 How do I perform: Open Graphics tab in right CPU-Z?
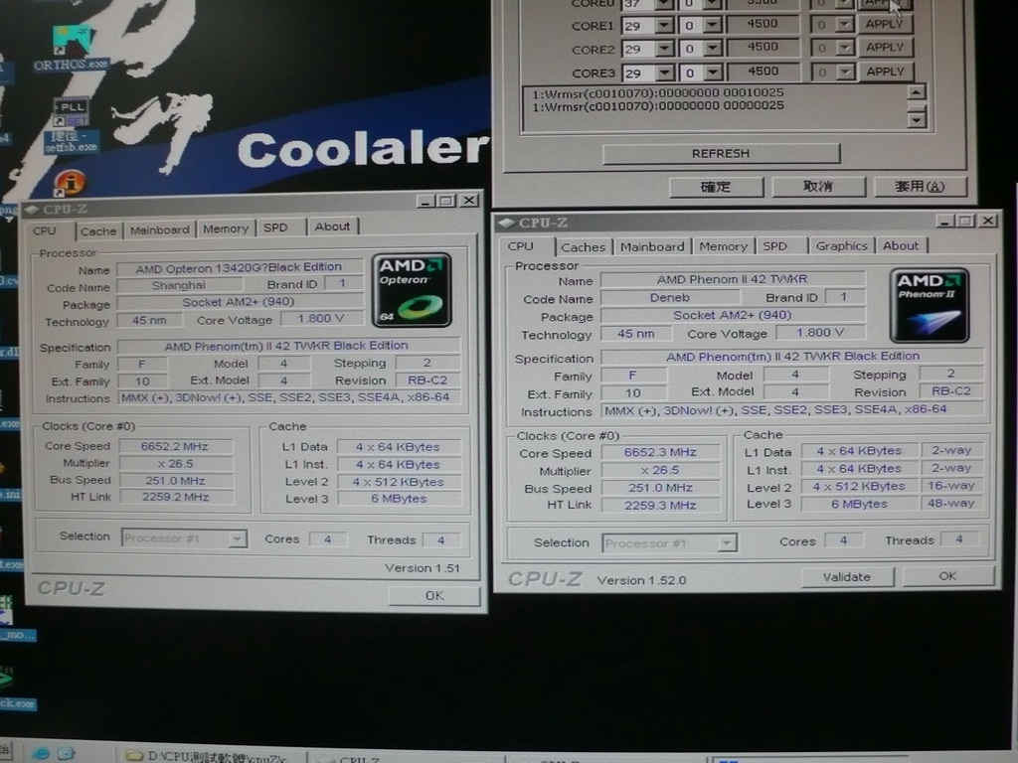[842, 246]
